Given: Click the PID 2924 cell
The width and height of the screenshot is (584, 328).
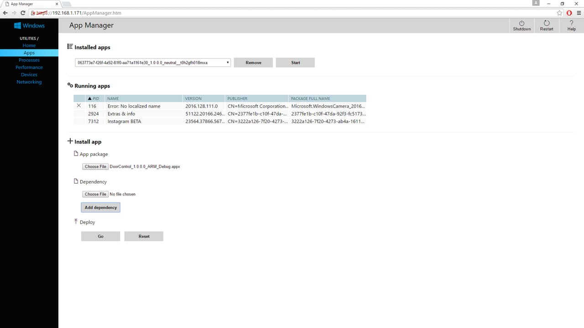Looking at the screenshot, I should [x=94, y=114].
